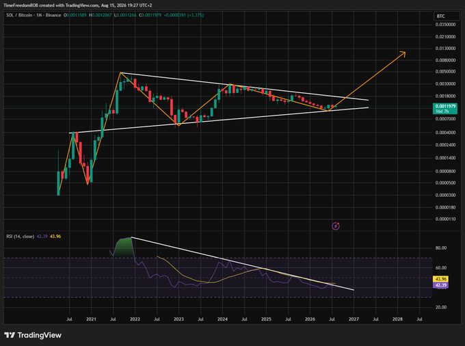Click the 0.0080000 price axis label
465x346 pixels.
[445, 60]
